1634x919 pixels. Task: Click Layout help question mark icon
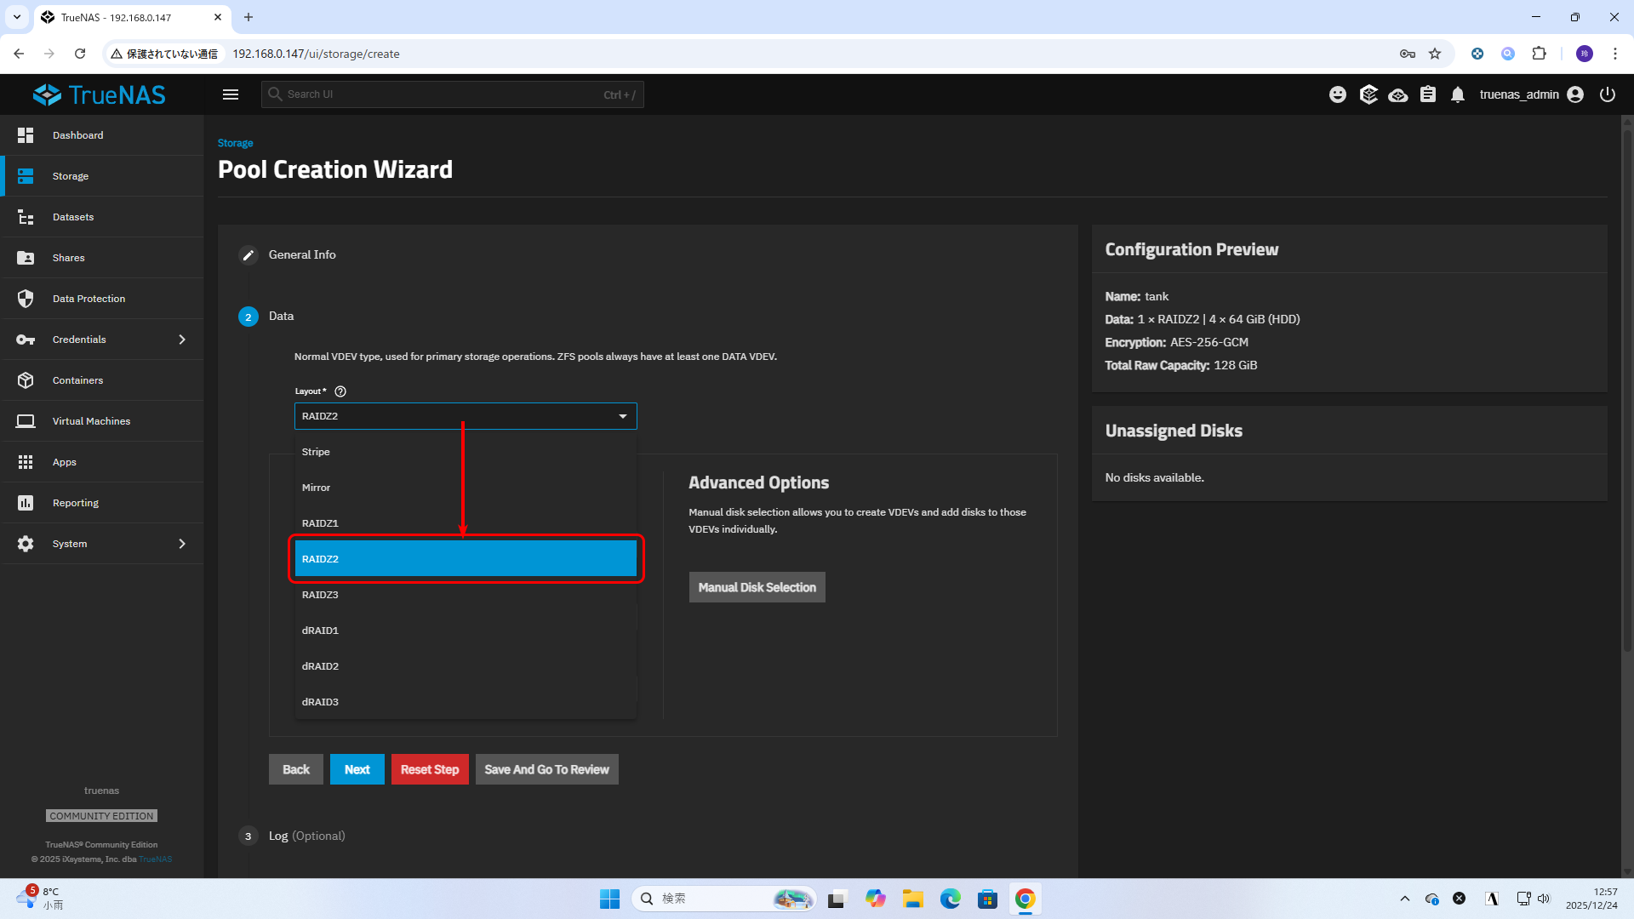click(340, 391)
